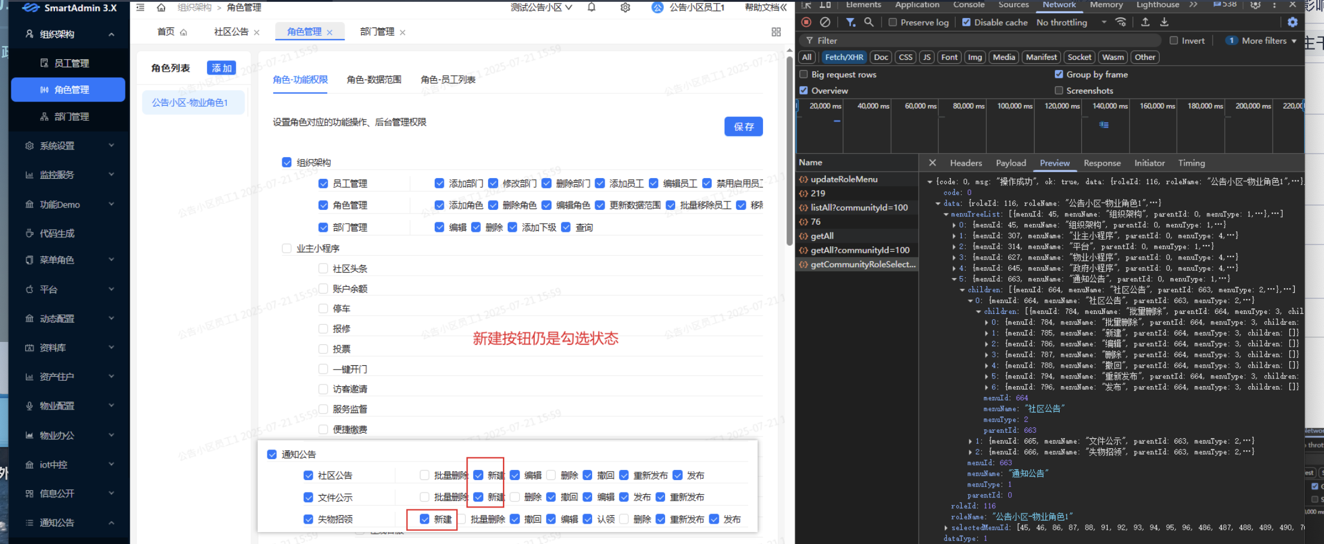1324x544 pixels.
Task: Expand the 系统设置 sidebar menu
Action: (x=69, y=146)
